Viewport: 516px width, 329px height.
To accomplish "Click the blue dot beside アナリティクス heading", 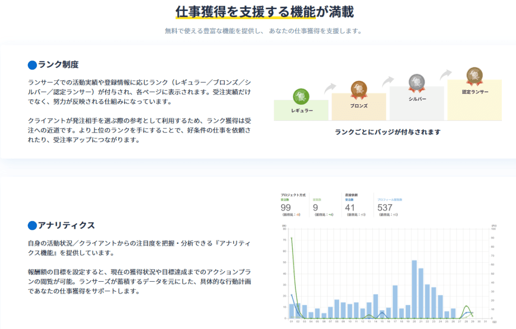I will click(32, 225).
